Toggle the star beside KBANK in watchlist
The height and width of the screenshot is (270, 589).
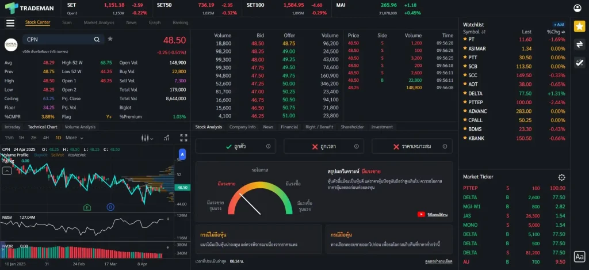[465, 138]
